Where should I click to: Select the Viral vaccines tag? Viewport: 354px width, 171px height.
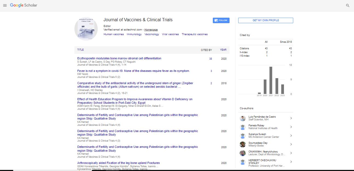click(170, 34)
